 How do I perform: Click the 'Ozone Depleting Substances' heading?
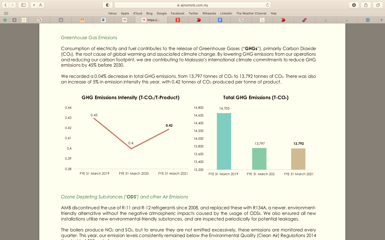124,197
